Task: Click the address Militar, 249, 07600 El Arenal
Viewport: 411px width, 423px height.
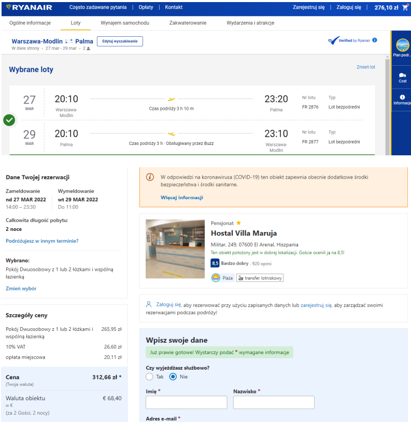Action: point(254,245)
